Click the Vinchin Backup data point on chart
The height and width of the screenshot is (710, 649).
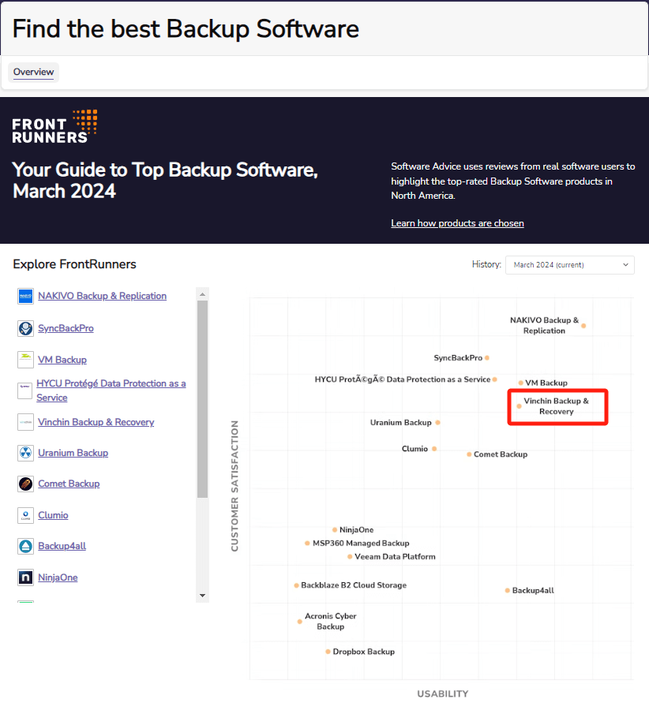pos(520,406)
